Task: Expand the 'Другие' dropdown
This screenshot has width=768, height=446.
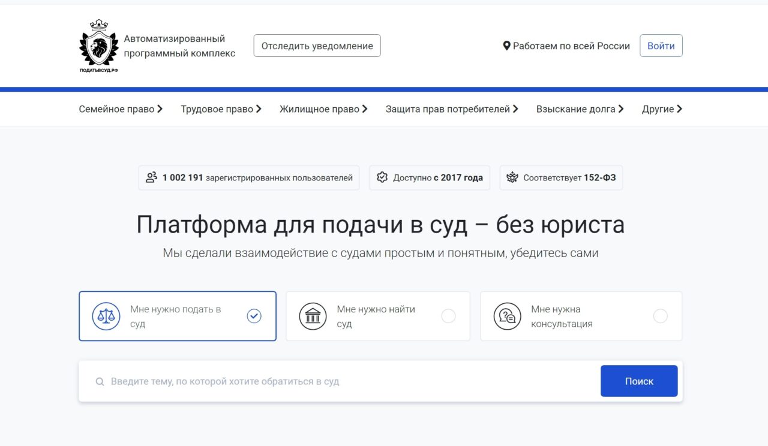Action: point(661,109)
